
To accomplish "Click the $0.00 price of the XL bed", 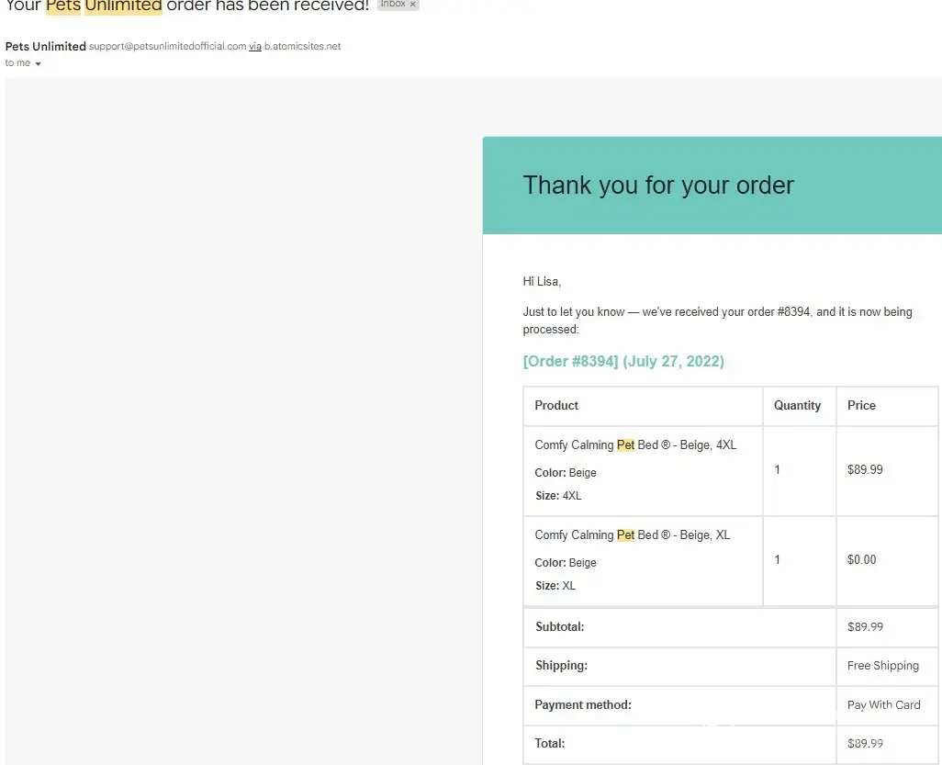I will pyautogui.click(x=861, y=559).
